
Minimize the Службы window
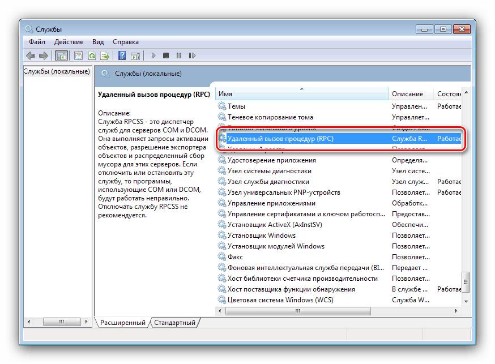(425, 29)
